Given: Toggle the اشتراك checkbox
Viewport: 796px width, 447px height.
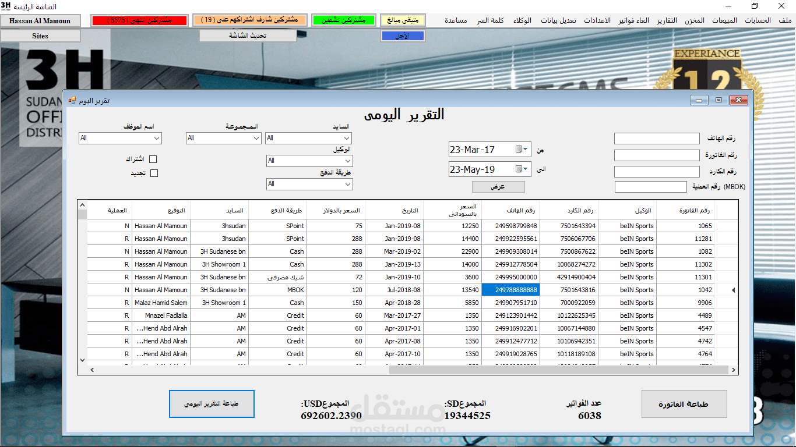Looking at the screenshot, I should click(153, 159).
